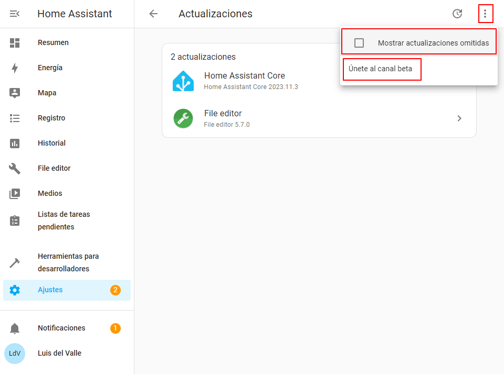
Task: Expand File editor update with chevron
Action: [459, 118]
